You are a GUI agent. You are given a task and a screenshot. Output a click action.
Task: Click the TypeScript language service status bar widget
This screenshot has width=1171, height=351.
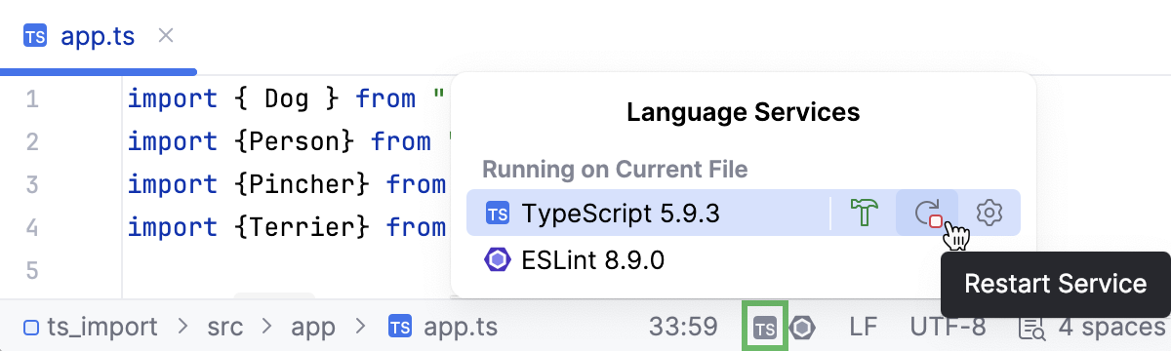point(766,327)
